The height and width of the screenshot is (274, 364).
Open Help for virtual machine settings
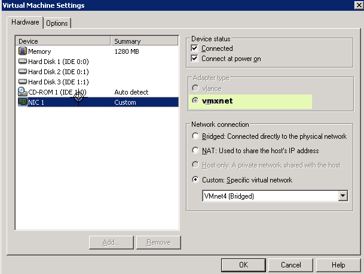click(x=338, y=264)
